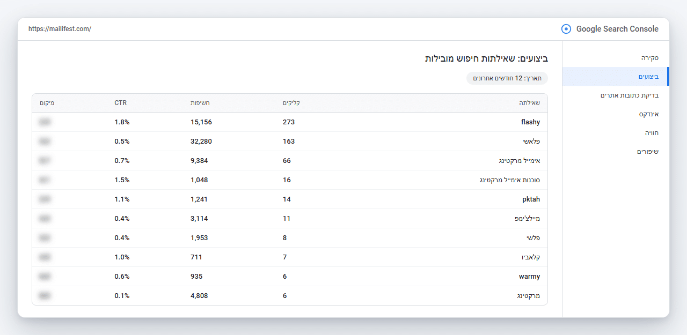The width and height of the screenshot is (687, 335).
Task: Click the 11 clicks value
Action: pyautogui.click(x=287, y=219)
